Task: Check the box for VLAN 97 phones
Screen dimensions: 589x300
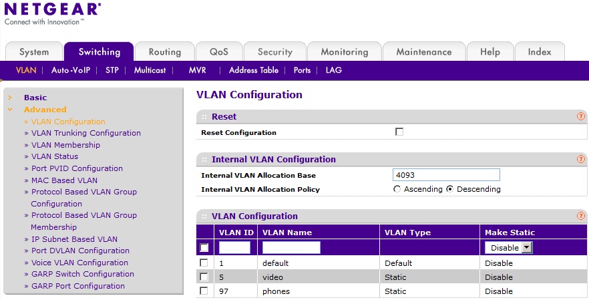Action: coord(204,291)
